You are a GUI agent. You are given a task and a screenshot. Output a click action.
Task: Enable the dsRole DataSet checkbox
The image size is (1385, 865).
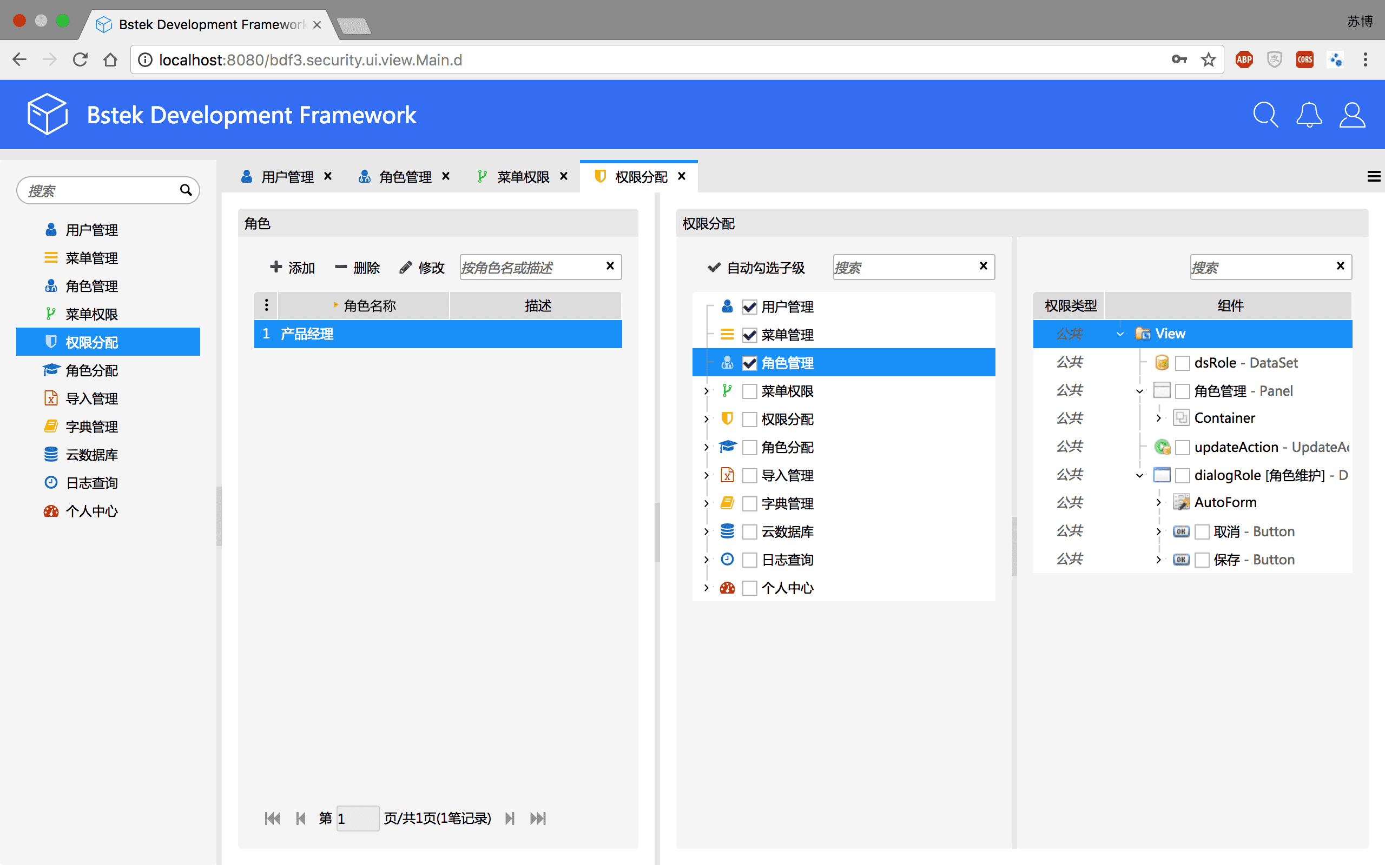1183,363
